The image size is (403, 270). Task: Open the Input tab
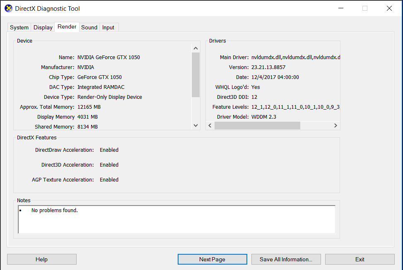(108, 27)
